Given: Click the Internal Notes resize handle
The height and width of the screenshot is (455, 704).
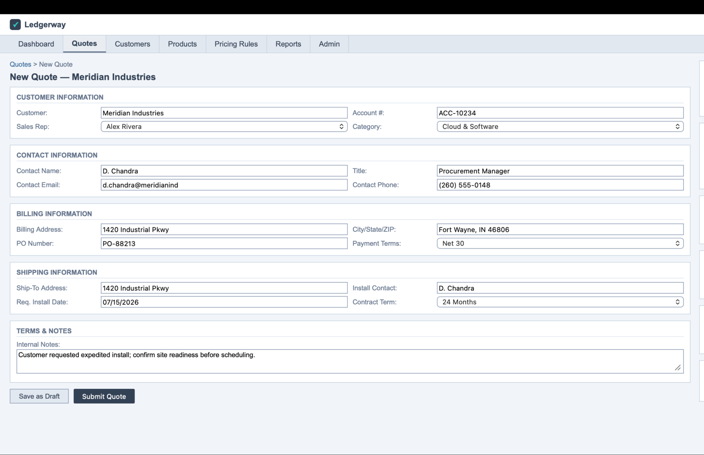Looking at the screenshot, I should [678, 368].
